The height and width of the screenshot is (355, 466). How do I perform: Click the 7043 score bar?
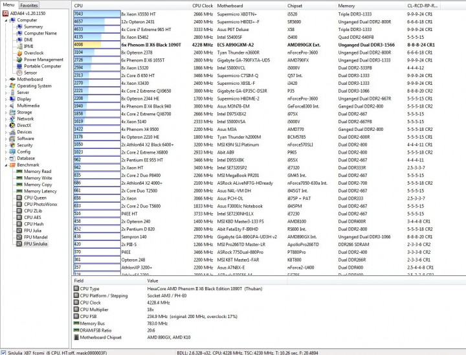coord(97,14)
